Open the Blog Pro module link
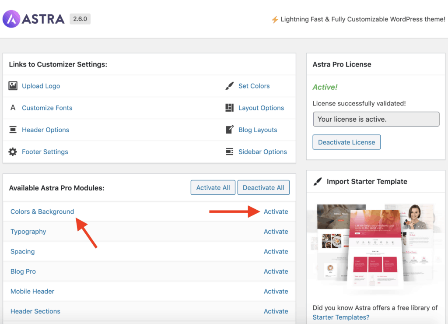The image size is (448, 324). (23, 271)
